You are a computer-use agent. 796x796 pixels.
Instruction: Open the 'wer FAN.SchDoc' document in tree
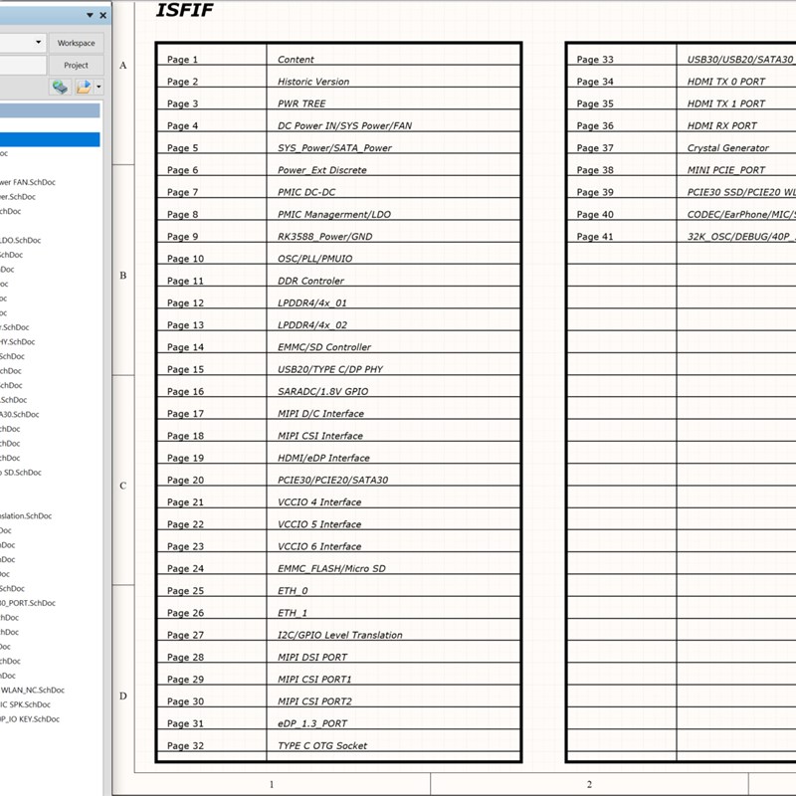pyautogui.click(x=28, y=182)
